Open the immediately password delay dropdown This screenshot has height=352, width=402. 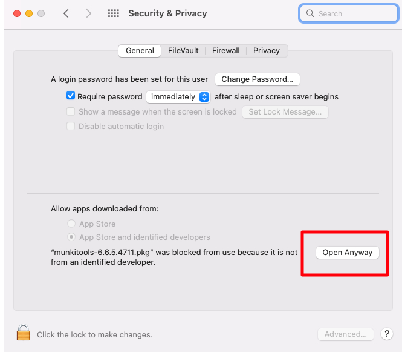tap(178, 97)
